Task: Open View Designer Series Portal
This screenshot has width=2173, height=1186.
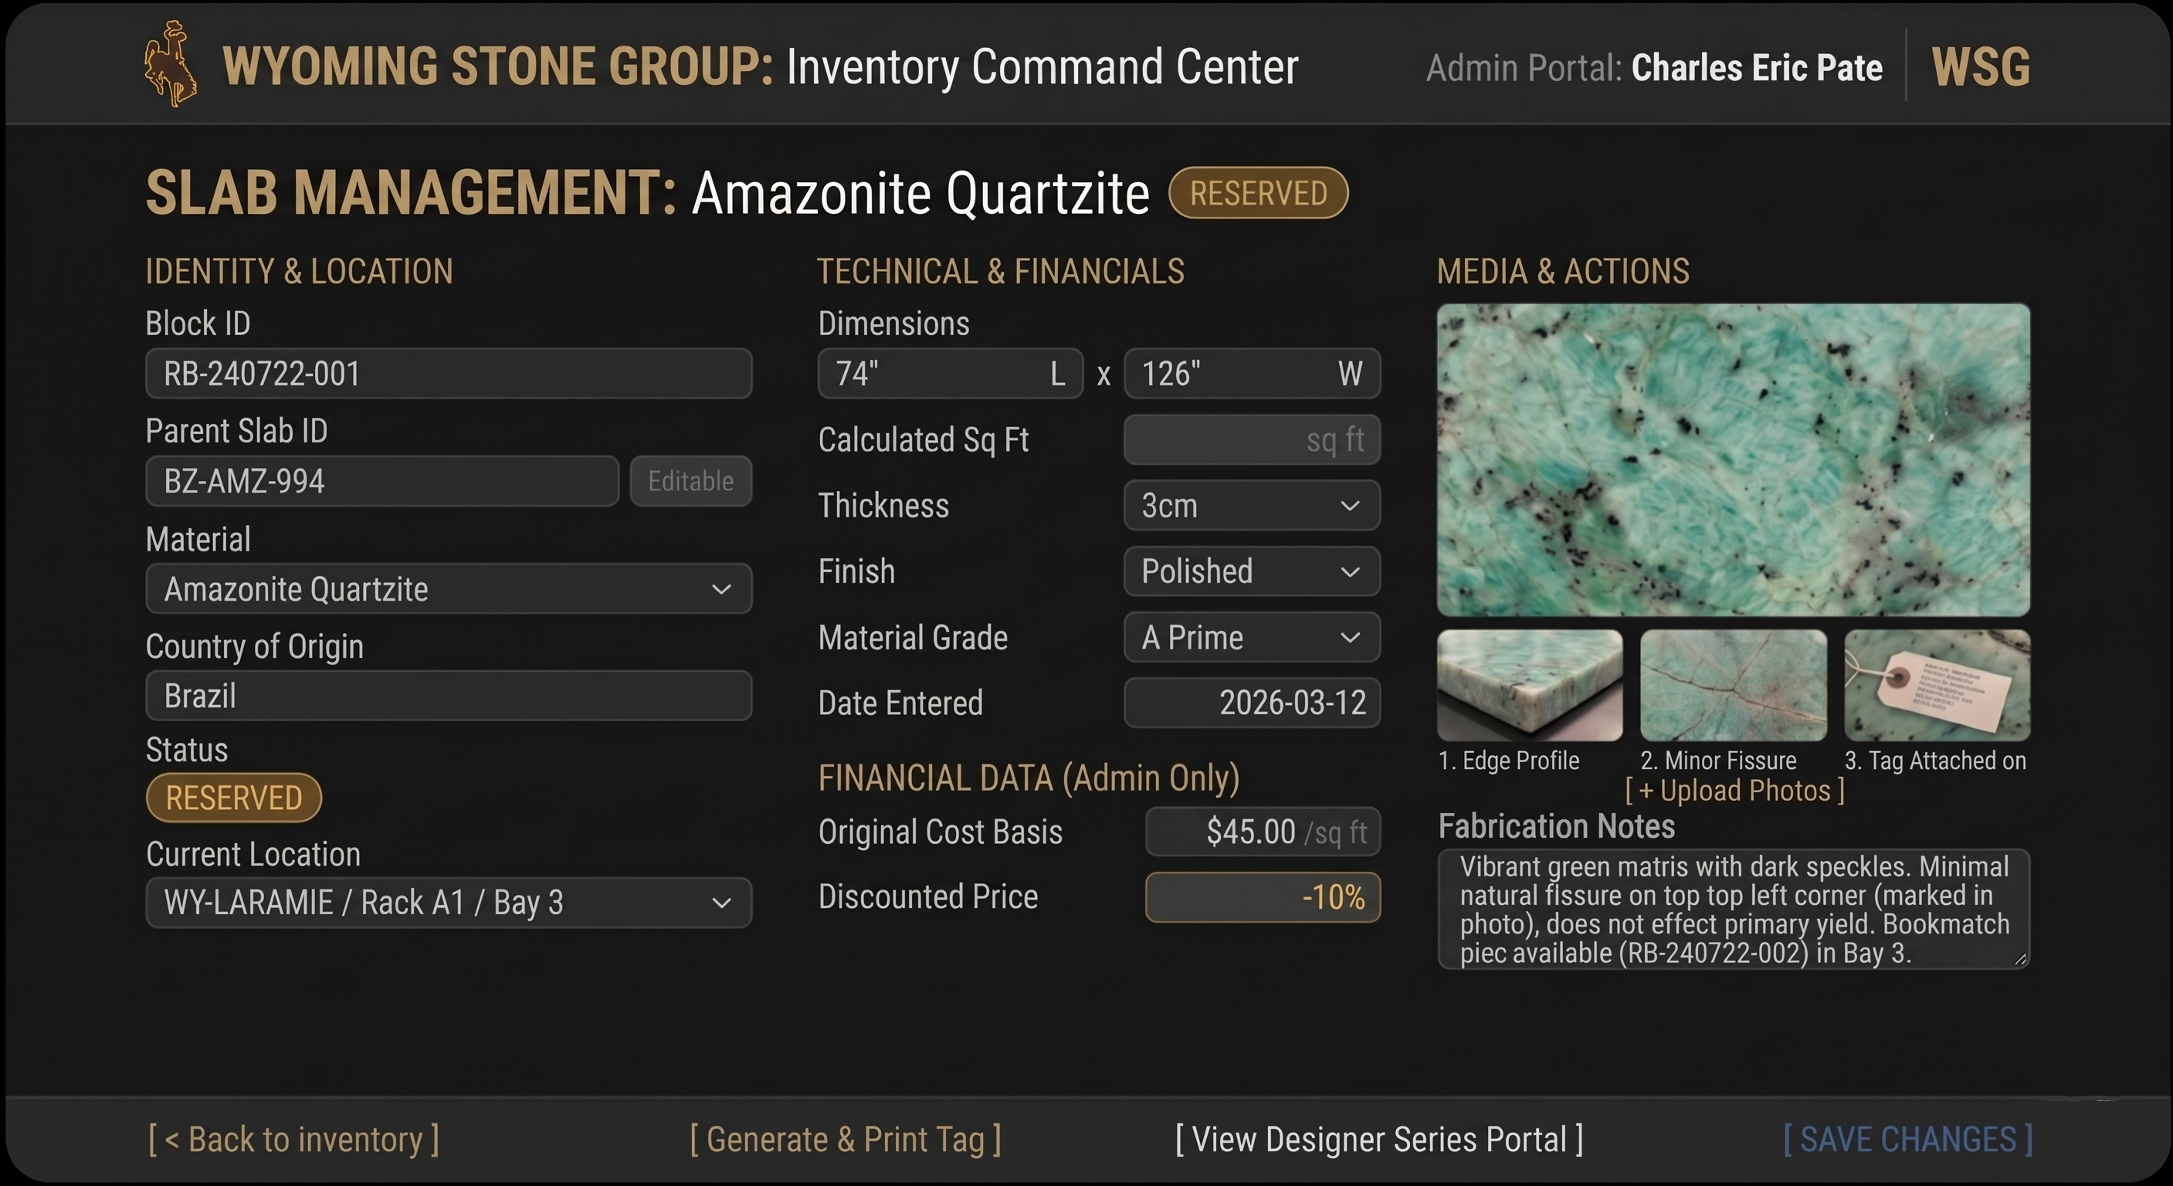Action: 1379,1140
